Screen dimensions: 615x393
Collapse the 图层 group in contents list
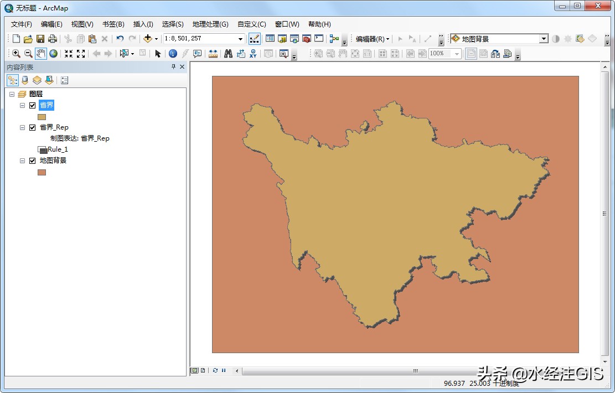[12, 94]
